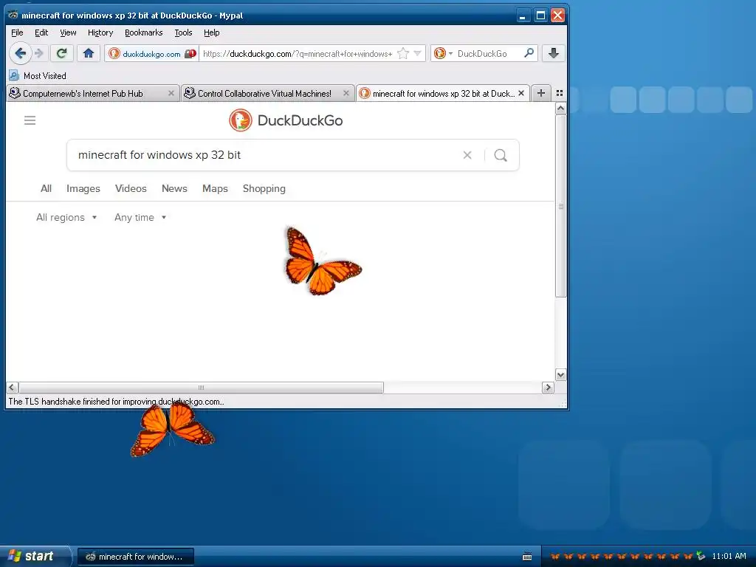Screen dimensions: 756x567
Task: Open the Downloads arrow button
Action: [554, 53]
